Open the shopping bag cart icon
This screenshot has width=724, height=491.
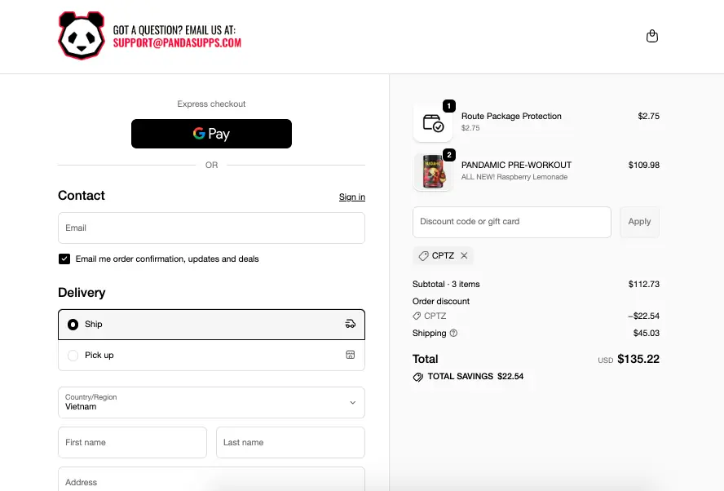click(x=651, y=37)
